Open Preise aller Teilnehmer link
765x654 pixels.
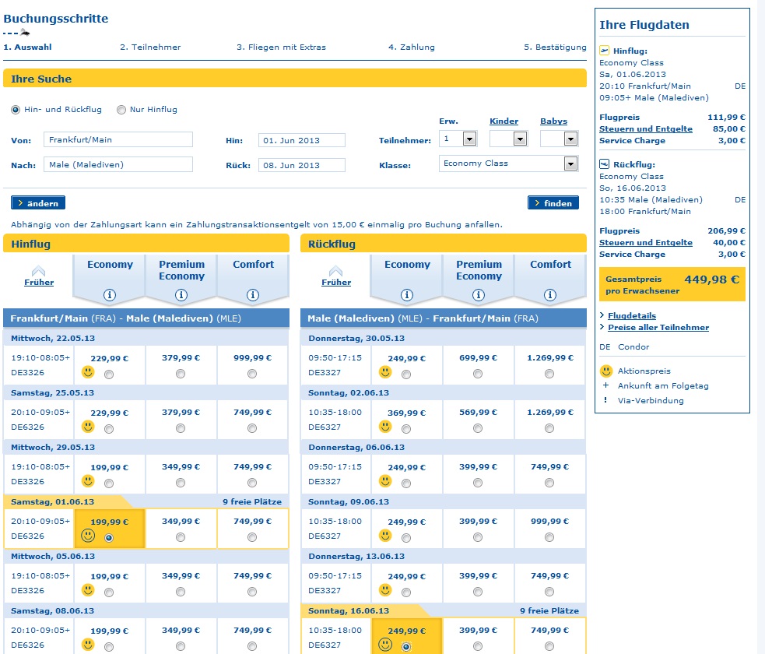(x=658, y=328)
